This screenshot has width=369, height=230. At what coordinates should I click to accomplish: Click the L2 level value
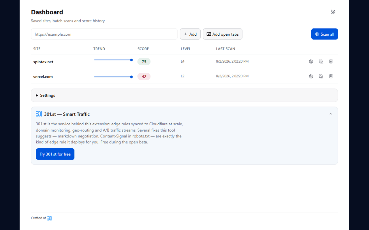coord(182,76)
